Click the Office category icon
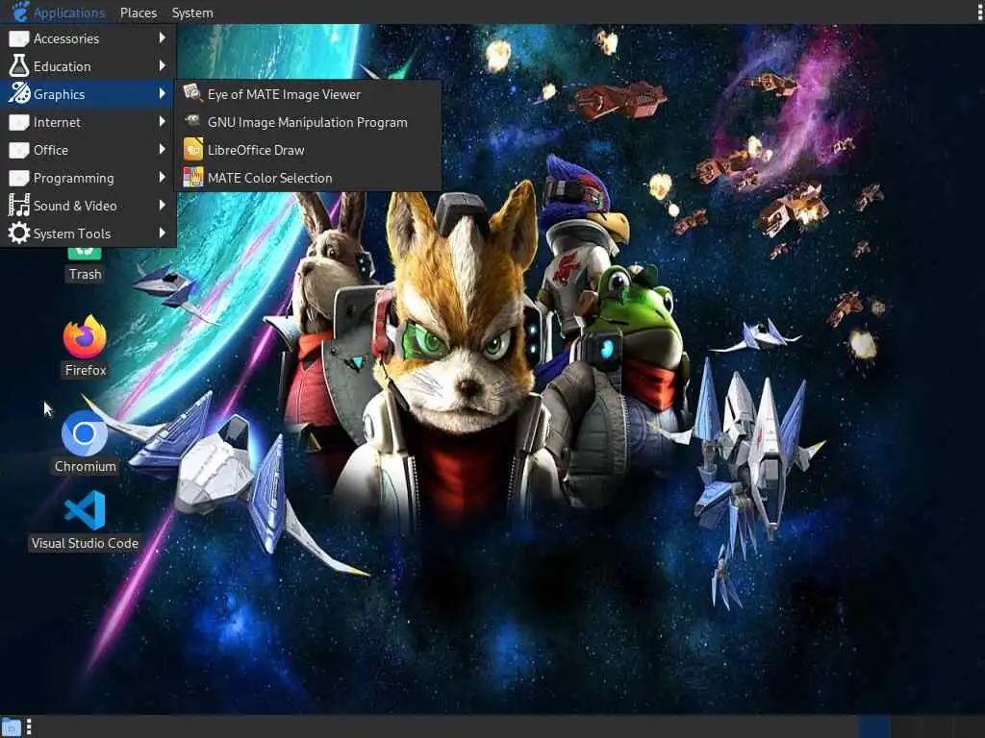Image resolution: width=985 pixels, height=738 pixels. tap(19, 149)
